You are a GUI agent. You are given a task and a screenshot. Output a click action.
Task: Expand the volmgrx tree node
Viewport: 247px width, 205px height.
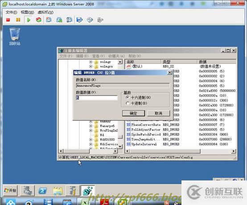(91, 67)
